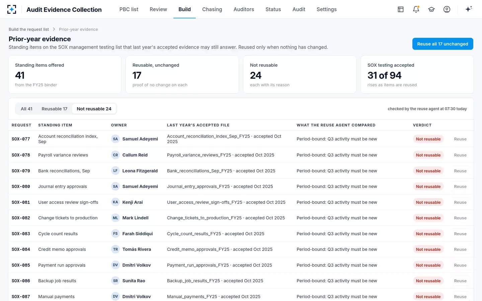Viewport: 482px width, 301px height.
Task: Select the Not reusable 24 filter
Action: tap(94, 109)
